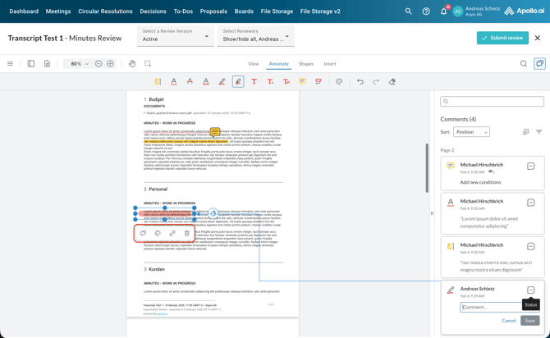
Task: Toggle the left side panel
Action: click(x=31, y=63)
